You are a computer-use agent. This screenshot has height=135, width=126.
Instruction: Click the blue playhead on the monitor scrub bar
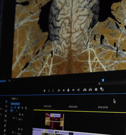tap(103, 80)
